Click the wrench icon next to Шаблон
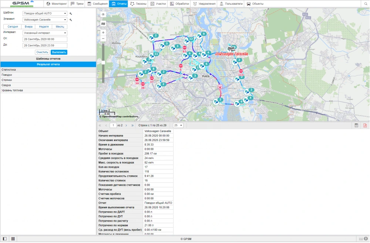The image size is (370, 243). [x=70, y=13]
